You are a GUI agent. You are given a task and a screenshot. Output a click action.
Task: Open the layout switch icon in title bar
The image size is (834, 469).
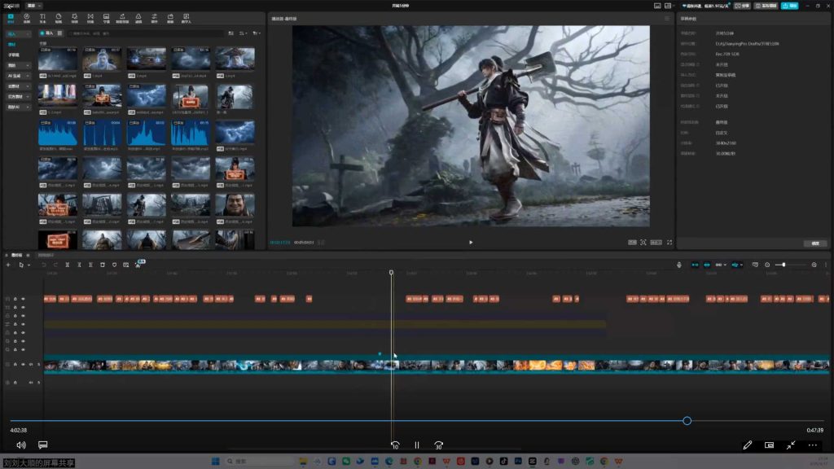tap(668, 6)
